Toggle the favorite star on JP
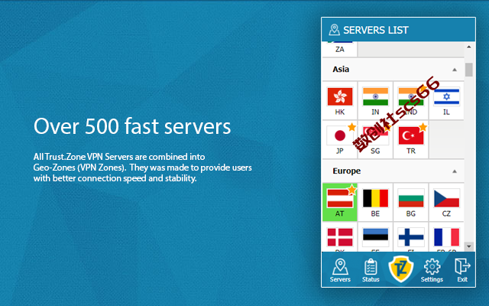This screenshot has width=489, height=306. coord(351,127)
